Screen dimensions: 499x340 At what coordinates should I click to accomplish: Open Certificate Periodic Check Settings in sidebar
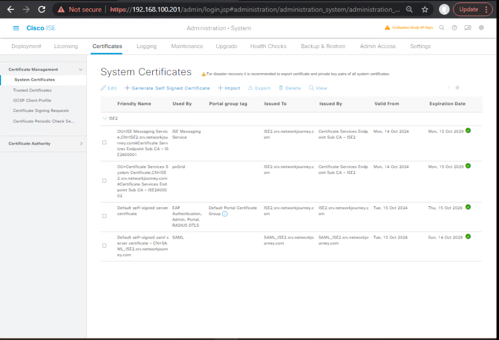click(x=44, y=121)
